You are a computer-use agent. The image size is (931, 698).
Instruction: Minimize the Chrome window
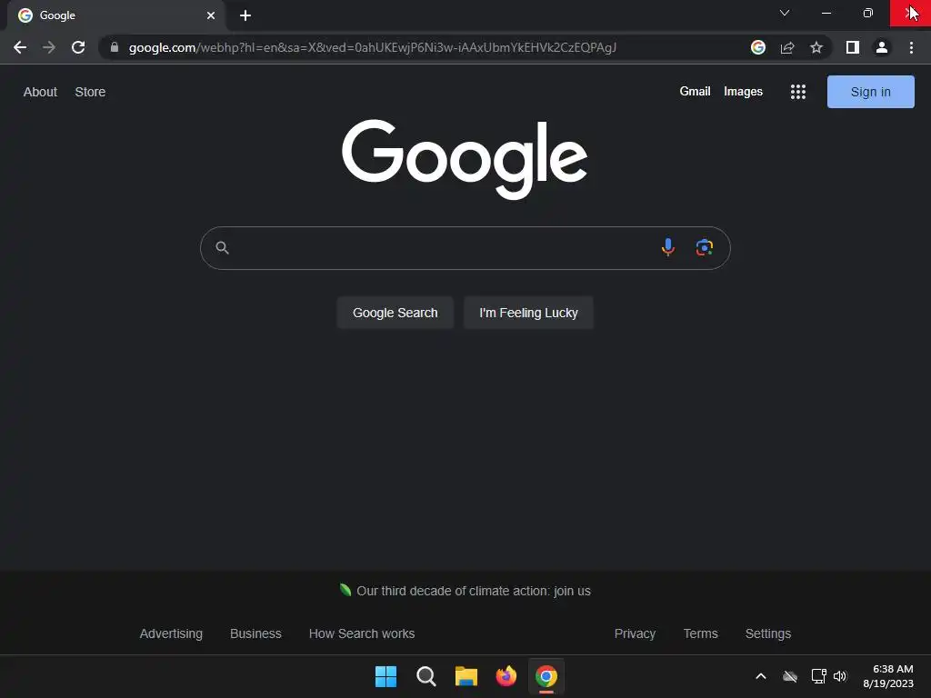point(826,13)
